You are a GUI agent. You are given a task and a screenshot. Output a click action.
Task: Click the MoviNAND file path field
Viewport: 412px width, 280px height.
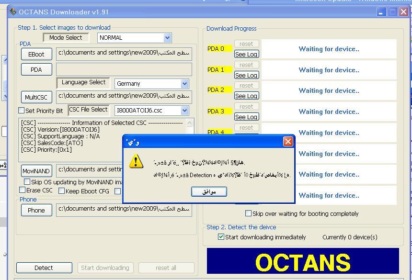pos(89,170)
